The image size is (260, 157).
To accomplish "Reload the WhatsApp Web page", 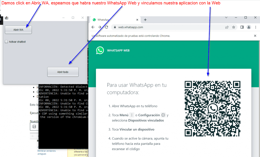I will 106,27.
